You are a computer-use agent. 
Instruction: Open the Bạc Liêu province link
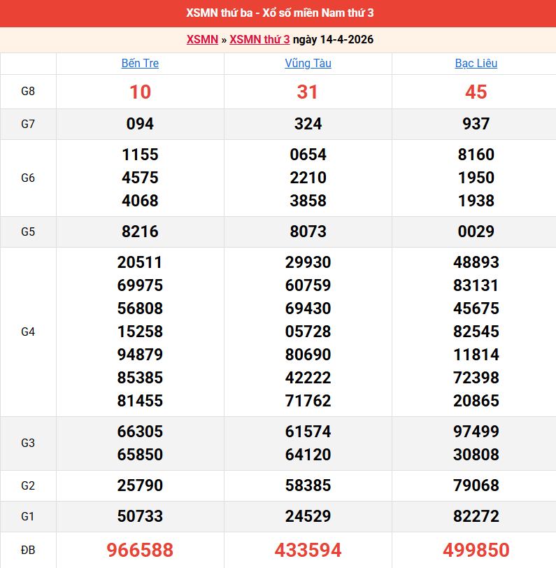pos(476,63)
